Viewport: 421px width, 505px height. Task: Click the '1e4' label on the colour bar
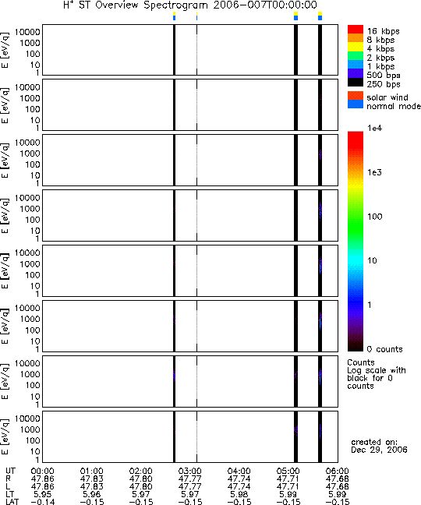375,128
